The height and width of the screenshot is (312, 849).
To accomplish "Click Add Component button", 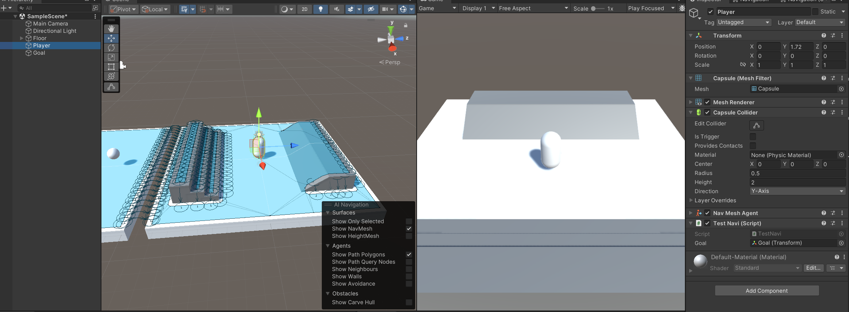I will 767,290.
